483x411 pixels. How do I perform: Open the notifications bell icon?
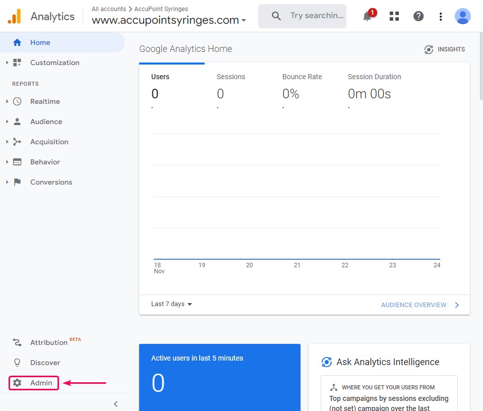click(367, 16)
